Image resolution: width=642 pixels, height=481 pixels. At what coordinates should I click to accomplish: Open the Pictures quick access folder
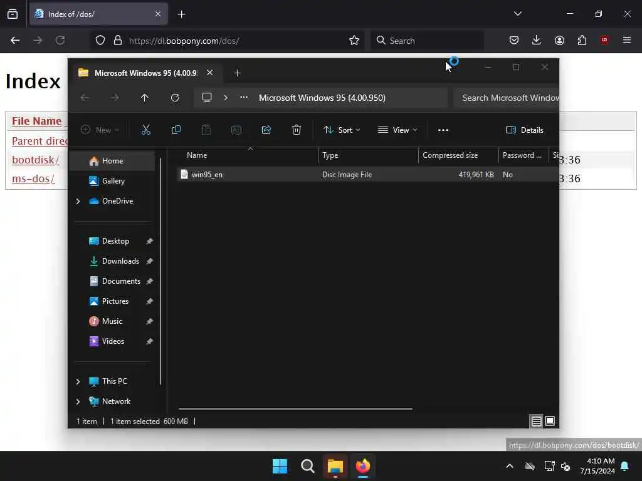[115, 301]
